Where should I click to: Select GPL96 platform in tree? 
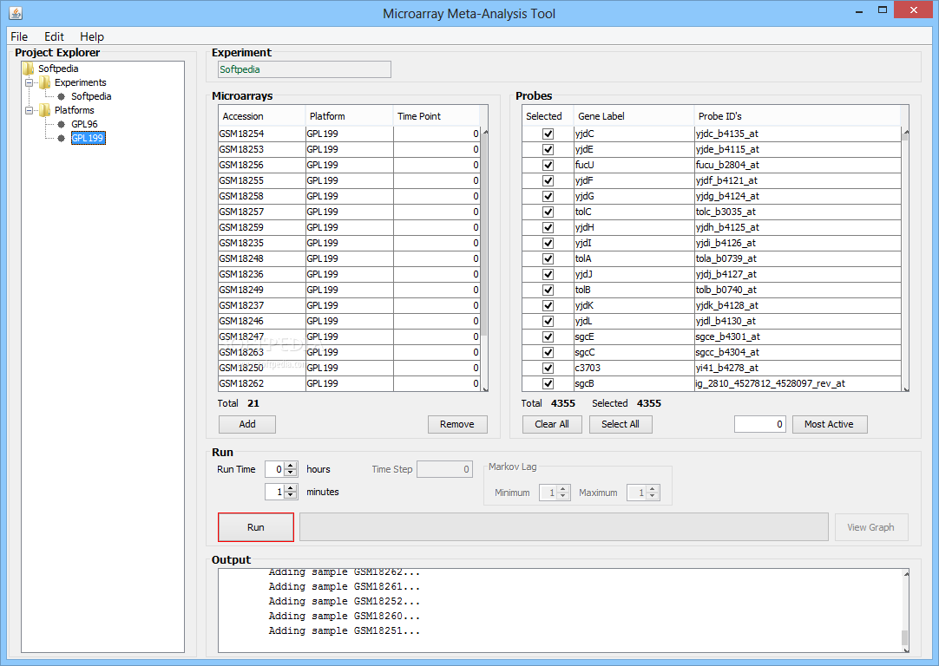tap(84, 125)
